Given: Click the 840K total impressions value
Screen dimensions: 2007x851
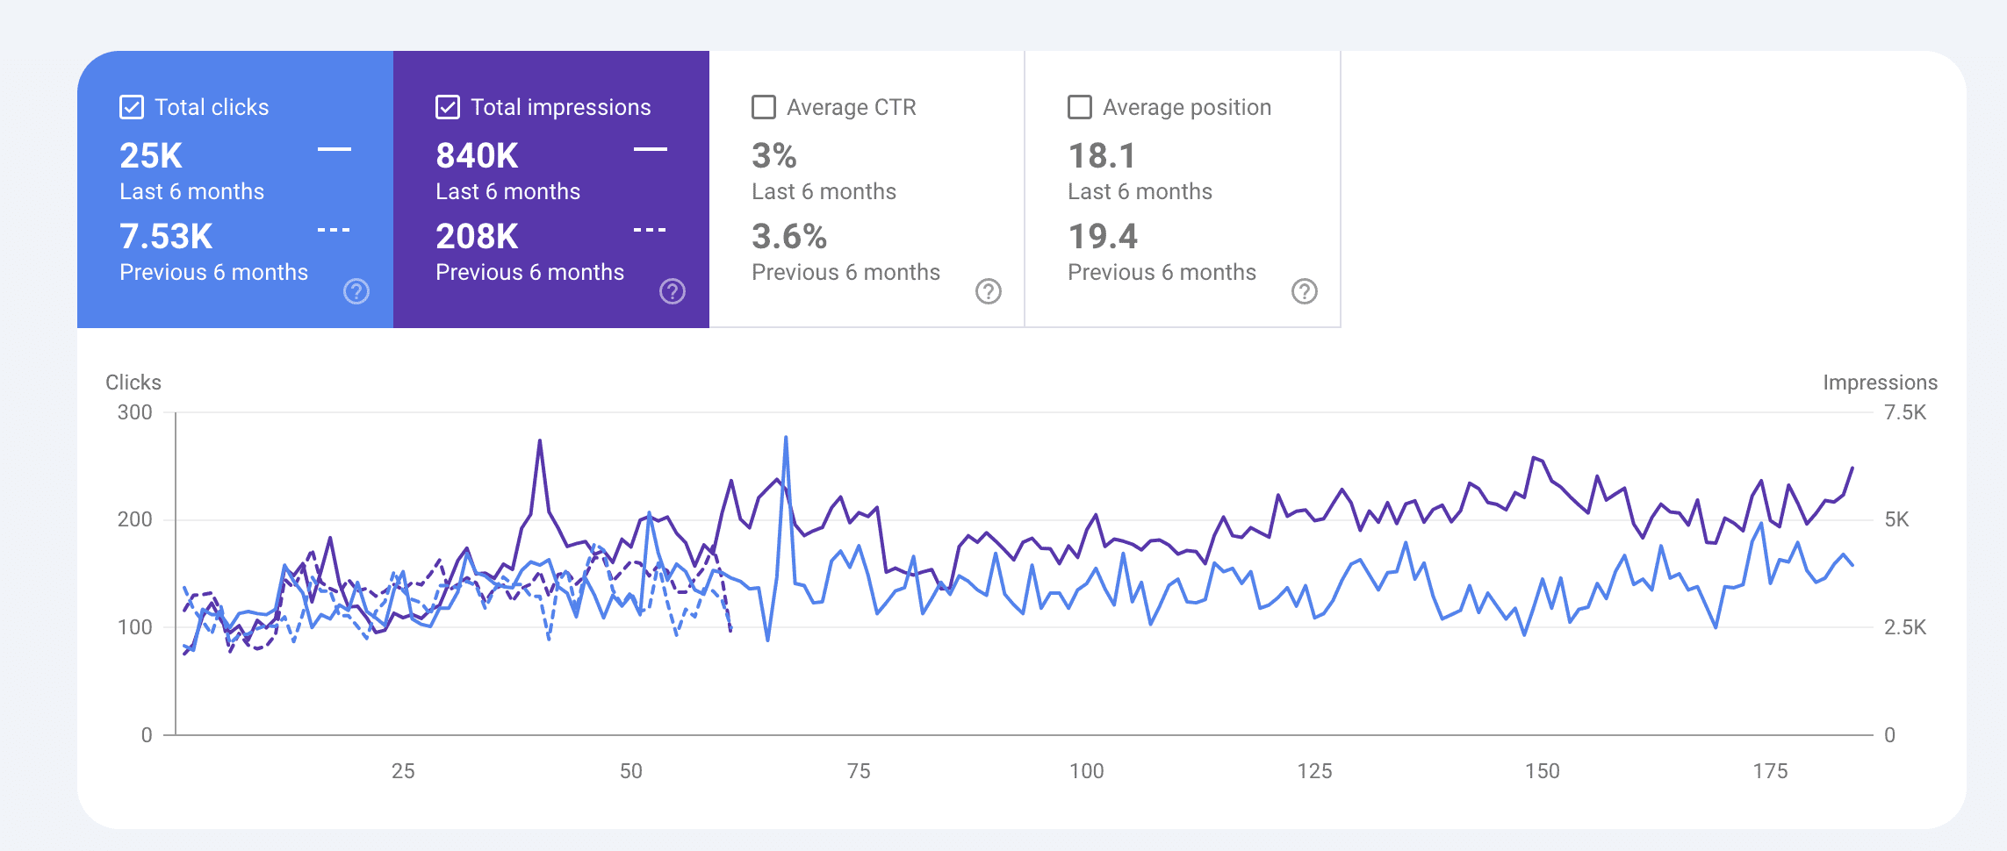Looking at the screenshot, I should click(477, 156).
